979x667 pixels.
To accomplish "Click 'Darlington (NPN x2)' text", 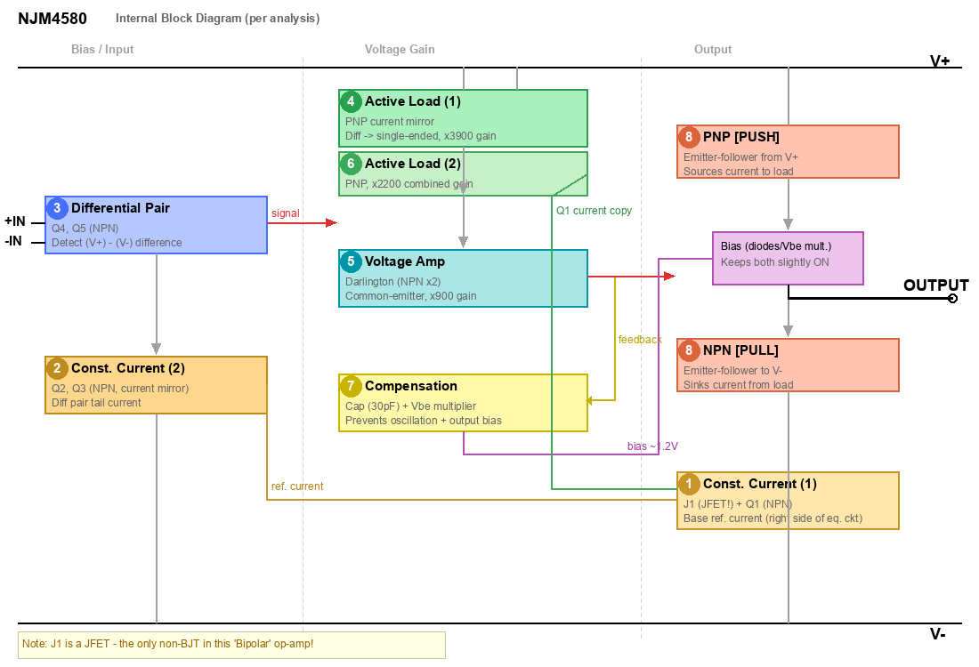I will pos(392,282).
